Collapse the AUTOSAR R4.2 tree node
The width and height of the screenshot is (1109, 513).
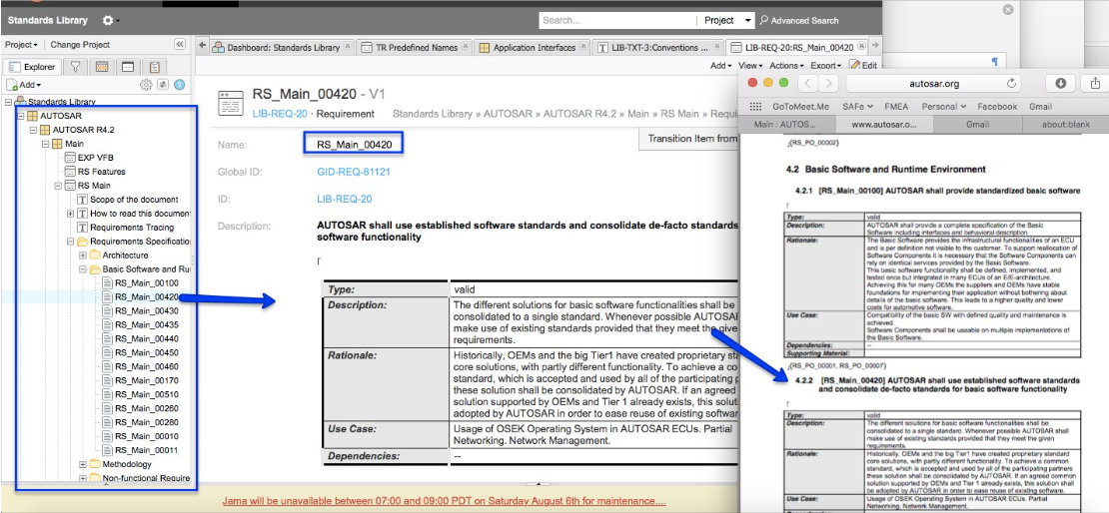pyautogui.click(x=33, y=130)
